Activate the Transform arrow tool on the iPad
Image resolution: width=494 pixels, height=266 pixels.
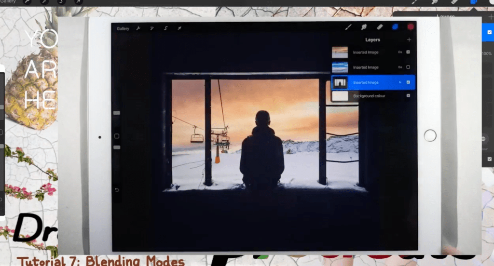[x=179, y=28]
